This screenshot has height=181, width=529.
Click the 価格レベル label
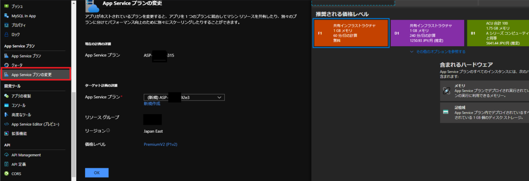(x=95, y=144)
